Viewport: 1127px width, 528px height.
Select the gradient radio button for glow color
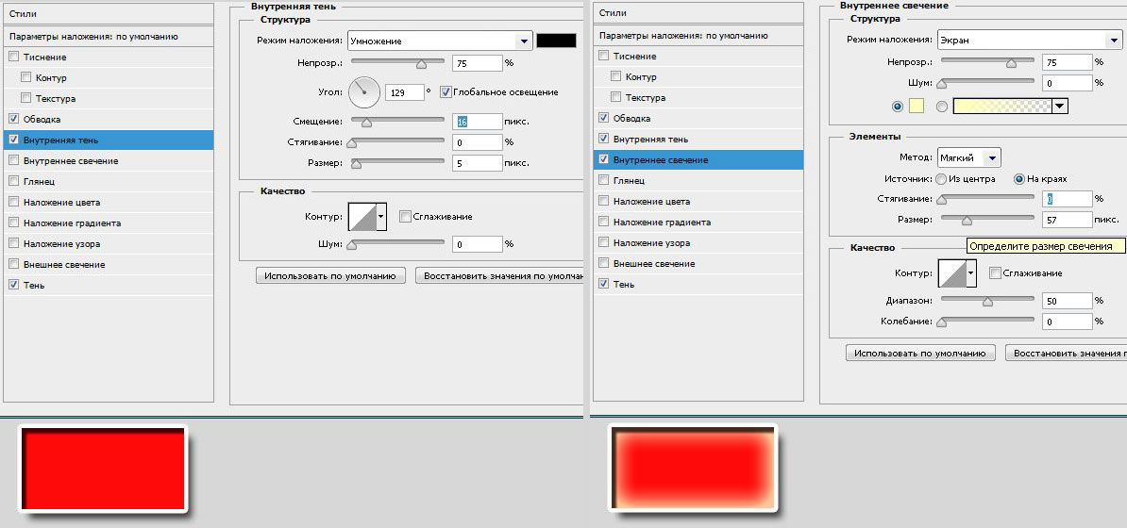click(x=941, y=107)
